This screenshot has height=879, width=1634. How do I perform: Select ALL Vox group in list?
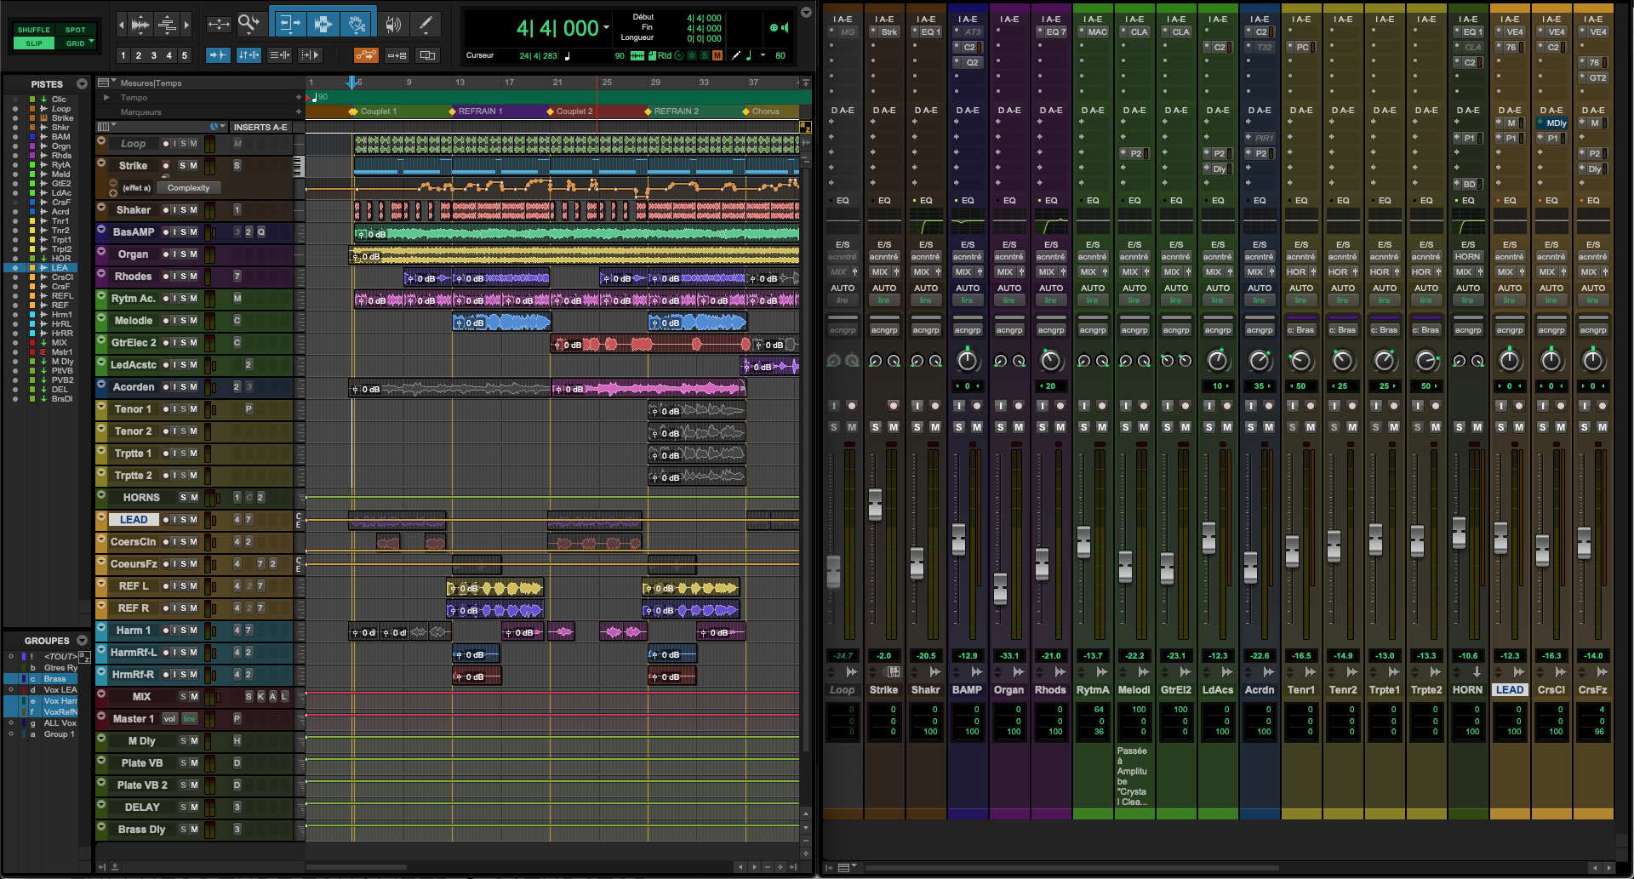click(60, 723)
